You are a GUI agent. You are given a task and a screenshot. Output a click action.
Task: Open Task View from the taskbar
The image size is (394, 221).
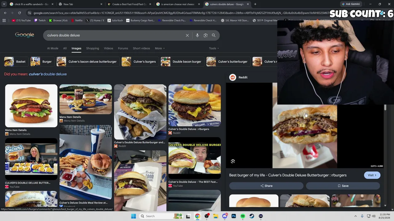(188, 216)
